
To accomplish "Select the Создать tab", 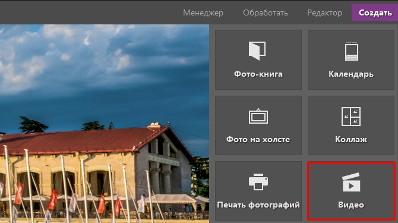I will click(x=375, y=12).
